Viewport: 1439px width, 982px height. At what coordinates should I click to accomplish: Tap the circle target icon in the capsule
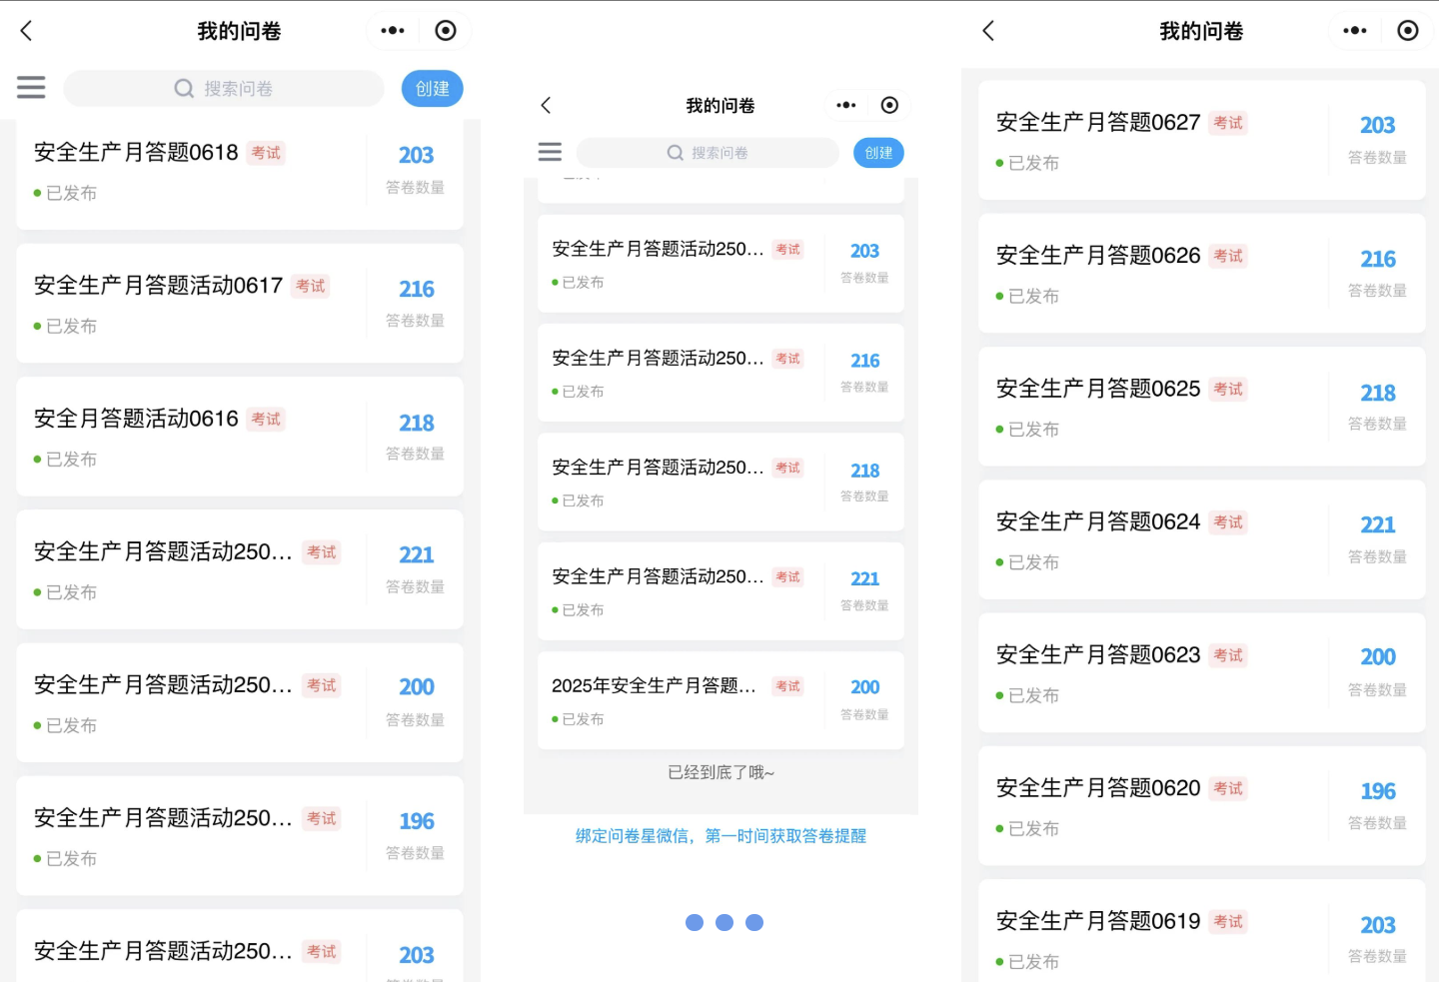[446, 30]
